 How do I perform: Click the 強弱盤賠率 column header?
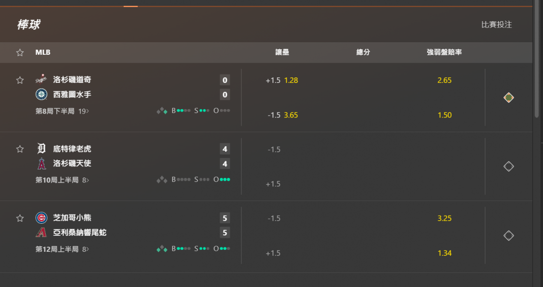tap(444, 52)
